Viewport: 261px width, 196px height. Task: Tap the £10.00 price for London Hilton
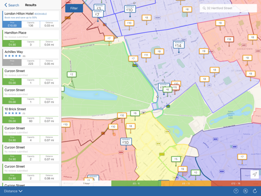point(12,24)
